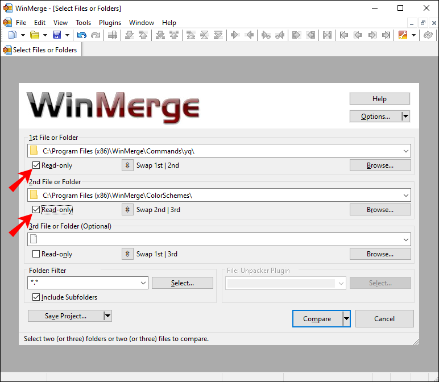The width and height of the screenshot is (439, 382).
Task: Click the ColorSchemes path text field
Action: [219, 196]
